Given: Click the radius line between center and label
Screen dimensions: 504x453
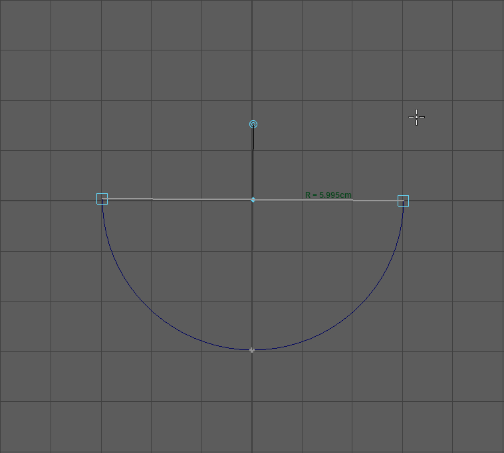Looking at the screenshot, I should tap(279, 199).
